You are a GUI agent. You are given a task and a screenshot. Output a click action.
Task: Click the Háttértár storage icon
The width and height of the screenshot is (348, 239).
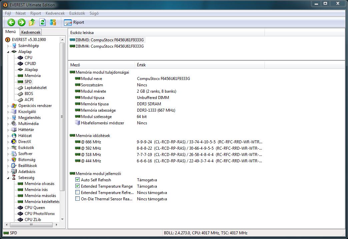click(x=14, y=130)
